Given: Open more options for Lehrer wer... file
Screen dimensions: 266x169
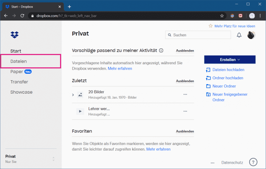Looking at the screenshot, I should (185, 111).
